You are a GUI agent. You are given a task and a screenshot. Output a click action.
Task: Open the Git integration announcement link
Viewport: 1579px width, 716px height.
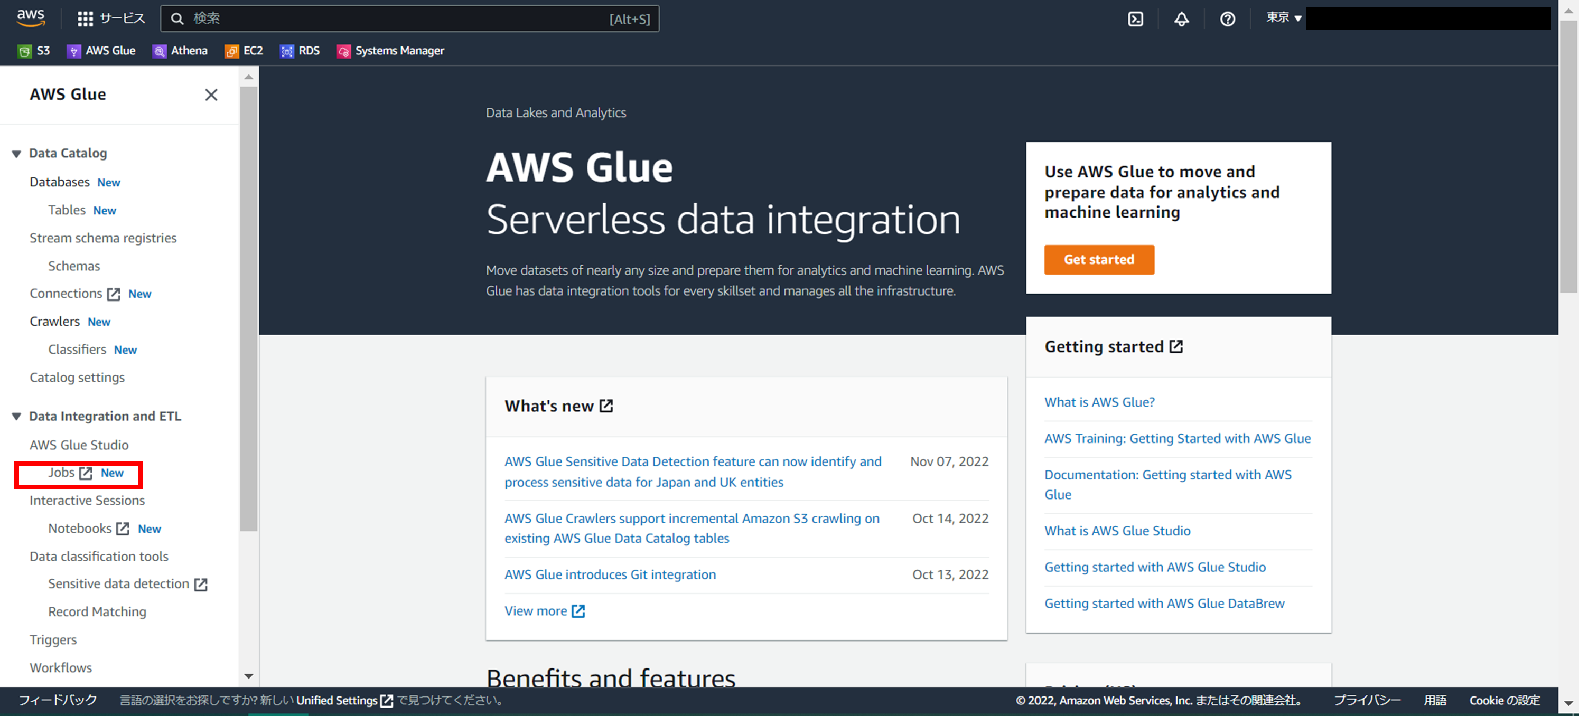(609, 574)
